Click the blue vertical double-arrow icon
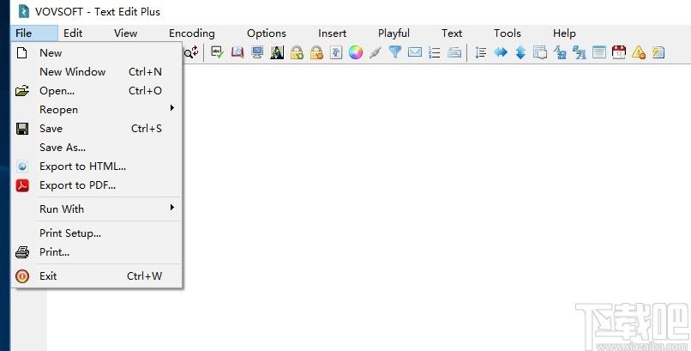The width and height of the screenshot is (691, 351). coord(520,52)
